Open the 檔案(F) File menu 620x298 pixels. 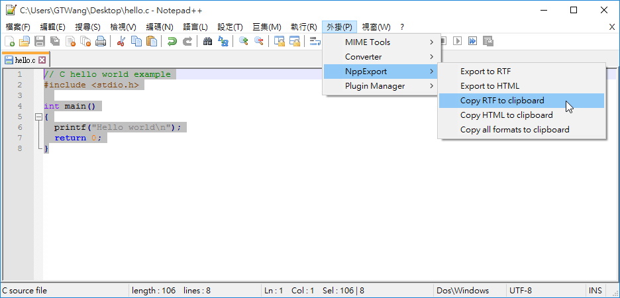coord(18,27)
